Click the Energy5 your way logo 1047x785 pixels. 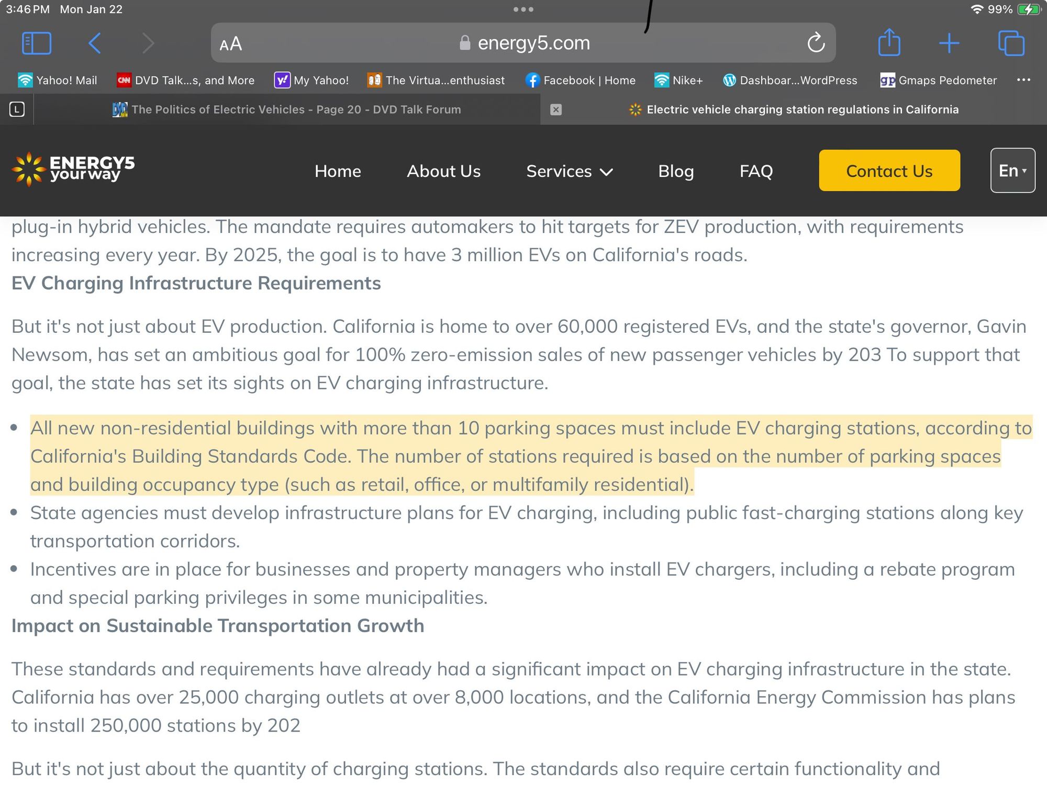coord(73,169)
